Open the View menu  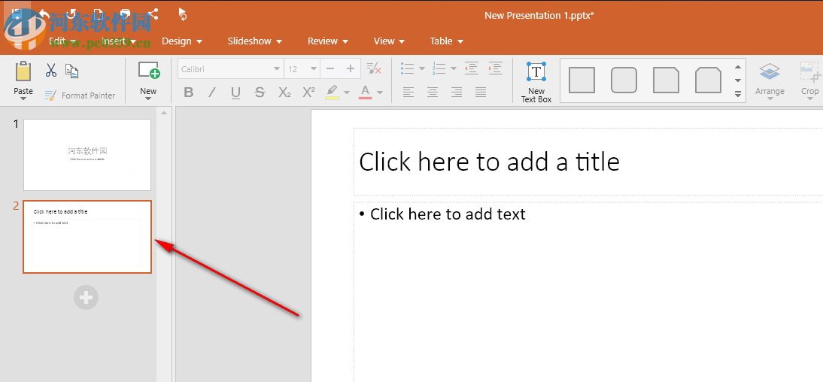click(x=389, y=41)
